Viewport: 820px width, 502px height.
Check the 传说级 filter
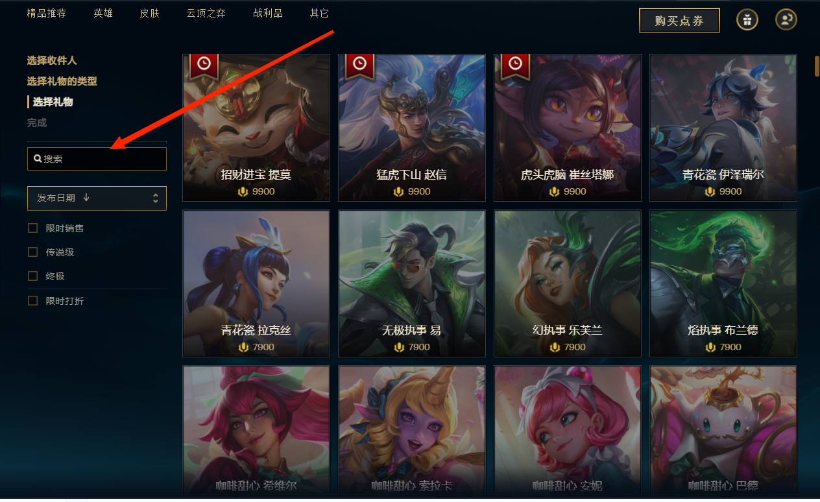(x=32, y=252)
